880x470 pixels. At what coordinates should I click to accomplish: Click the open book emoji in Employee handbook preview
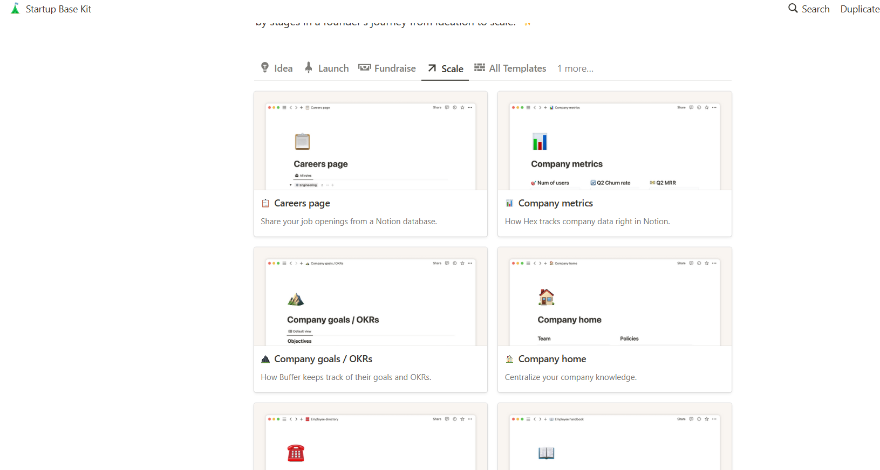pyautogui.click(x=546, y=453)
